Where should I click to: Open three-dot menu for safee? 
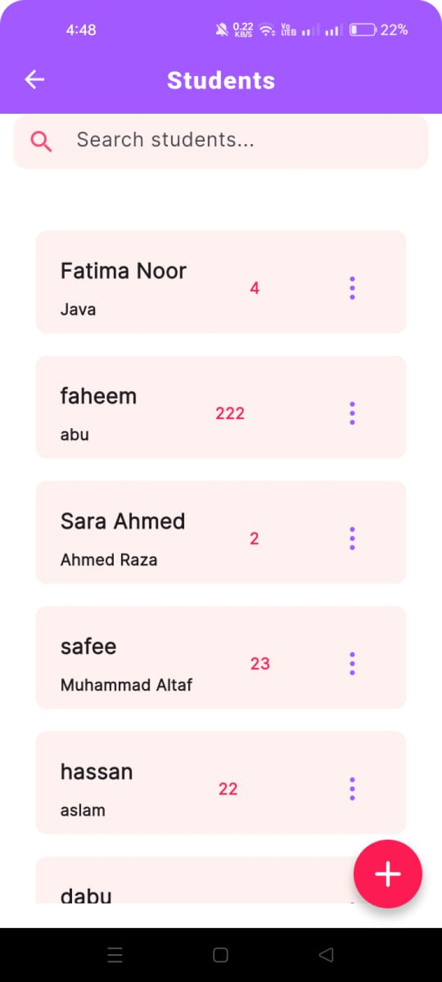click(x=352, y=664)
